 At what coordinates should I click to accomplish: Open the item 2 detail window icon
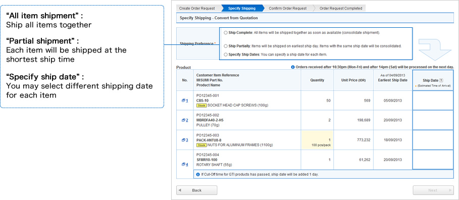point(183,120)
